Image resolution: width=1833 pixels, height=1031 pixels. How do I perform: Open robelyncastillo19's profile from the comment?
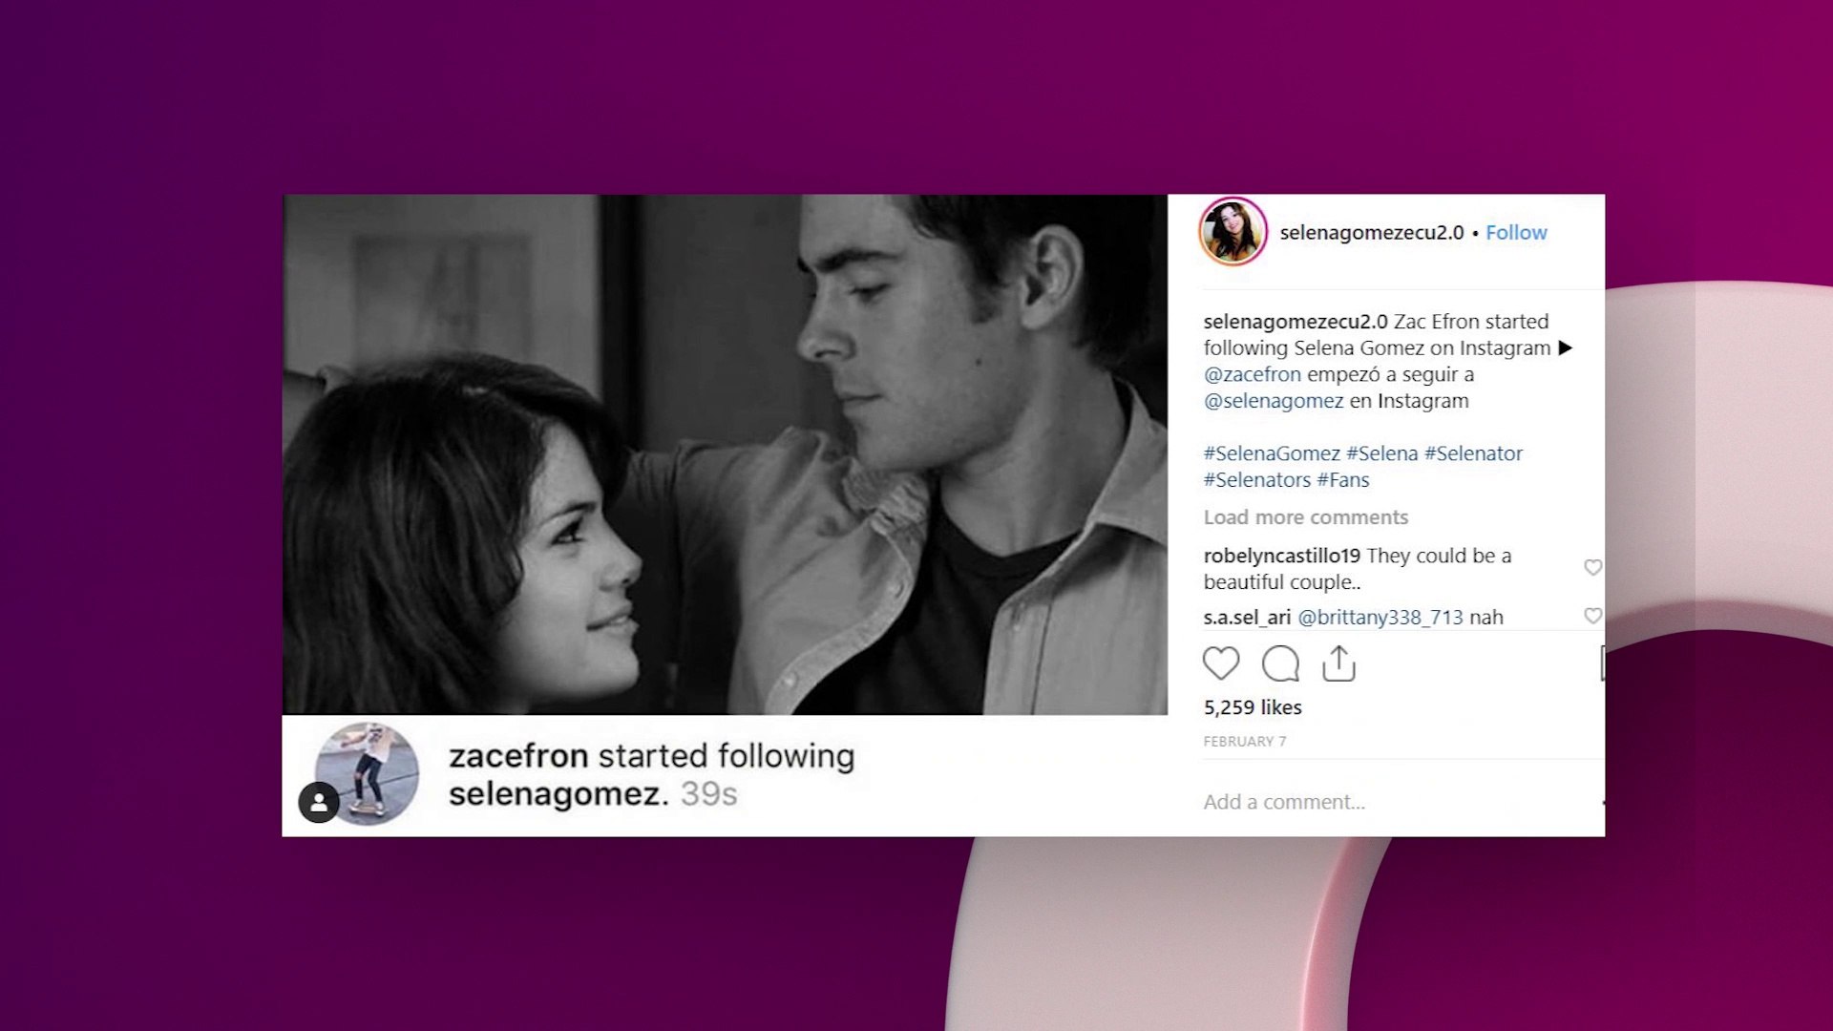[x=1281, y=556]
